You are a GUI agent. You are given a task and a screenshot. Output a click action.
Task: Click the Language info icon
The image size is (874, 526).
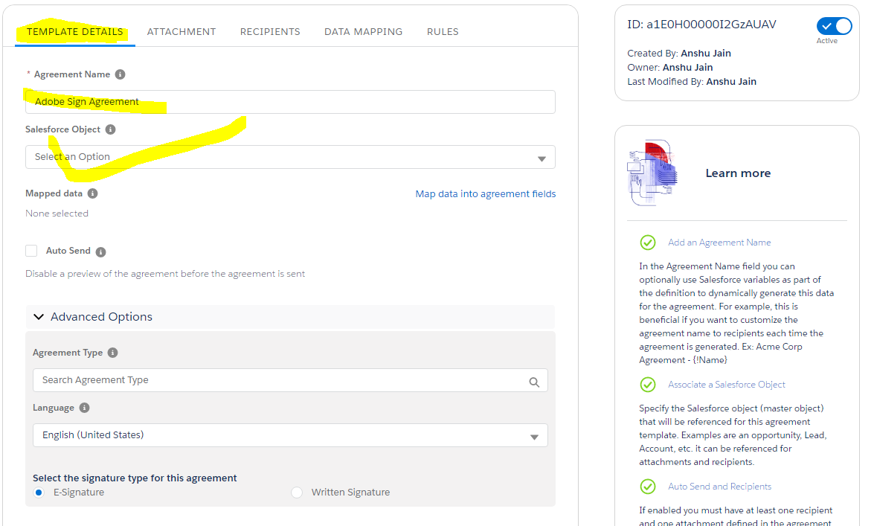84,408
